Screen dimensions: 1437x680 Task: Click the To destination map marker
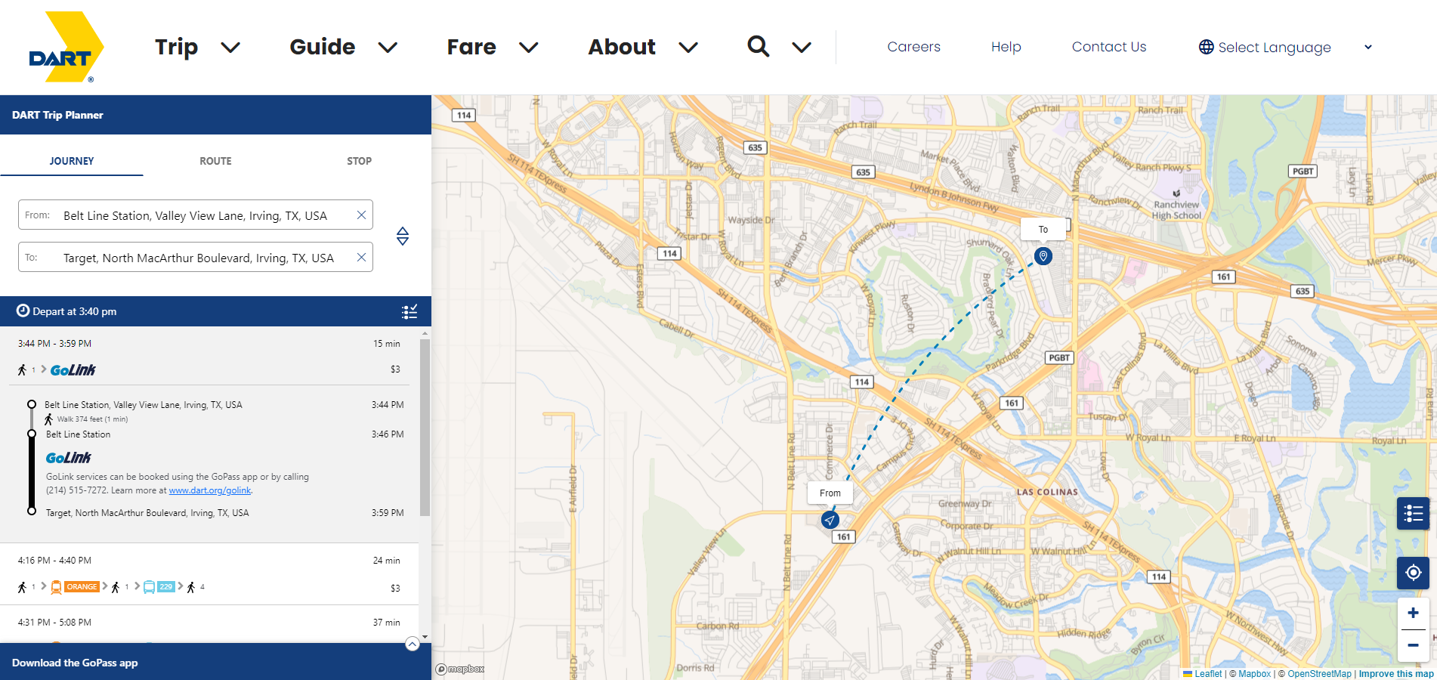pyautogui.click(x=1043, y=256)
